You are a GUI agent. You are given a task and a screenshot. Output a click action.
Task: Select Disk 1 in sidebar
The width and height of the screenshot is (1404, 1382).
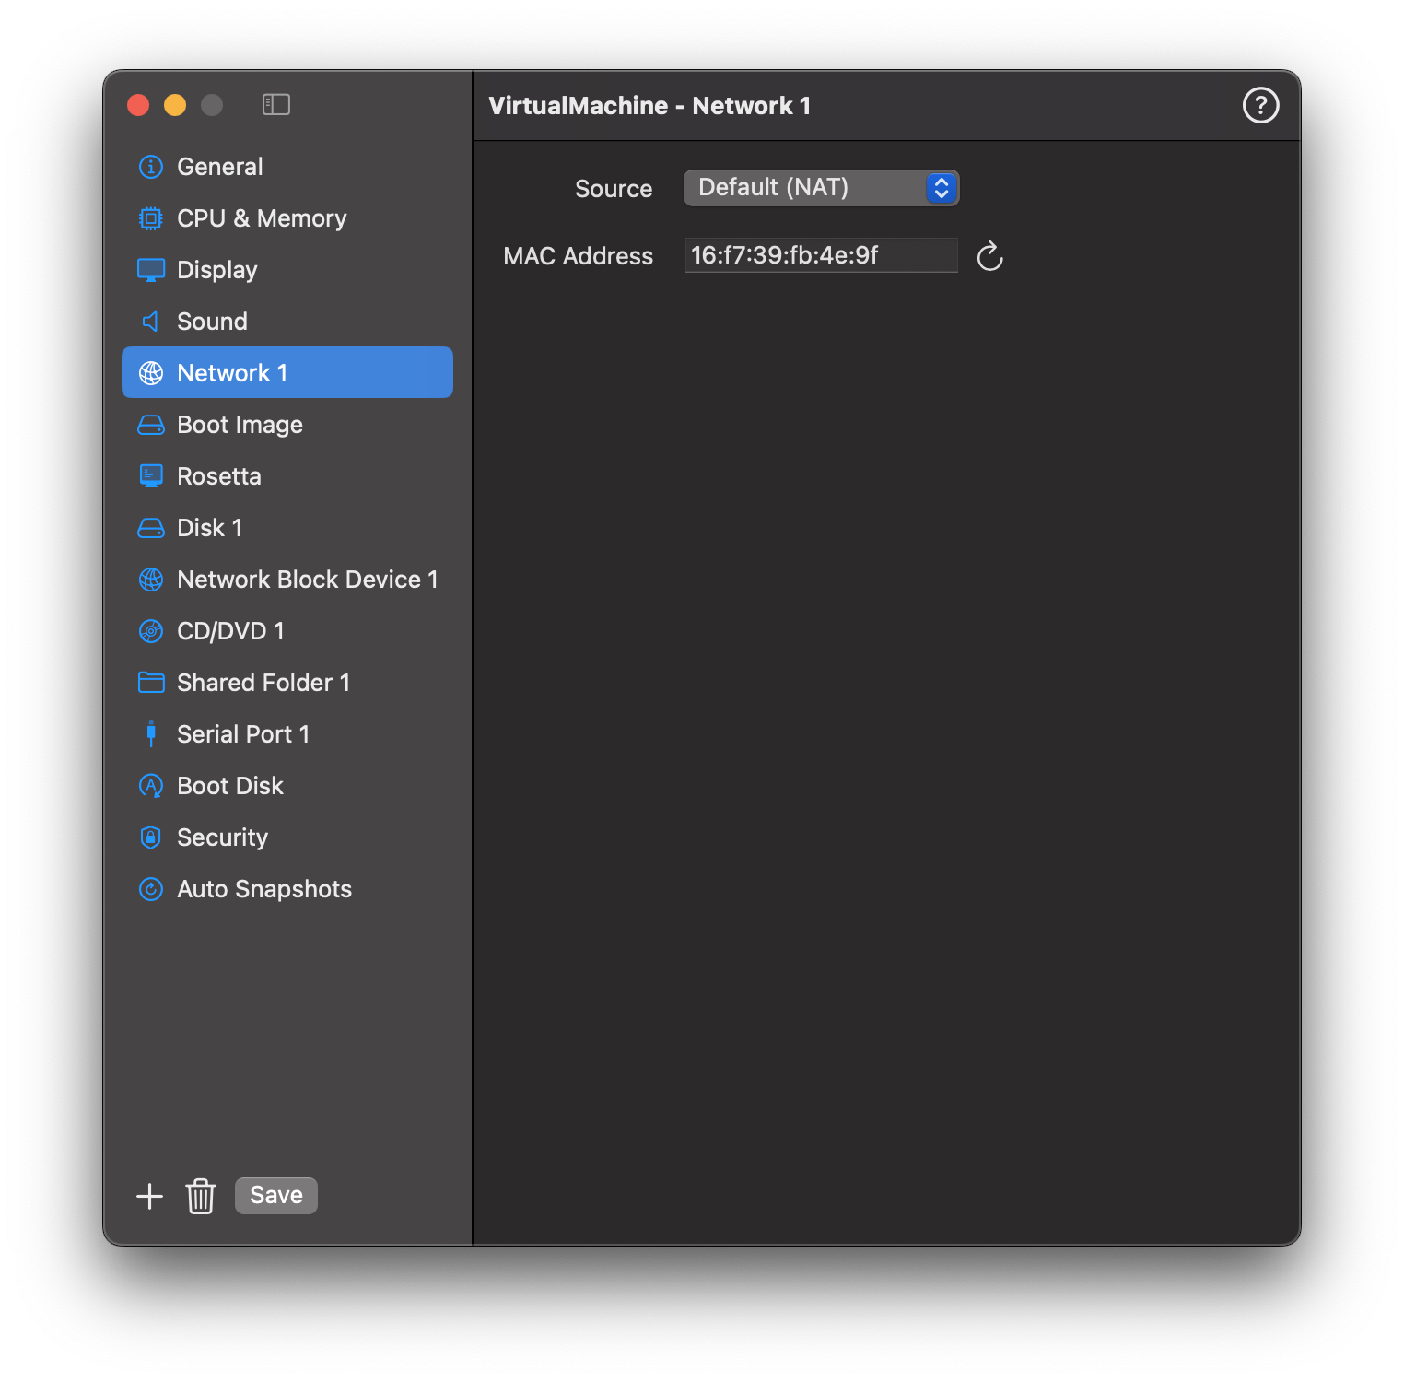coord(209,528)
